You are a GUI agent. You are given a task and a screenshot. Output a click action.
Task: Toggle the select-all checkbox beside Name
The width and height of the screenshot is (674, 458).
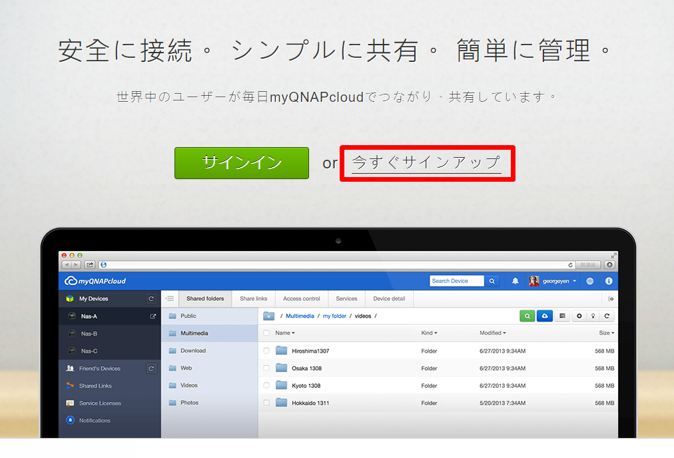[x=266, y=333]
